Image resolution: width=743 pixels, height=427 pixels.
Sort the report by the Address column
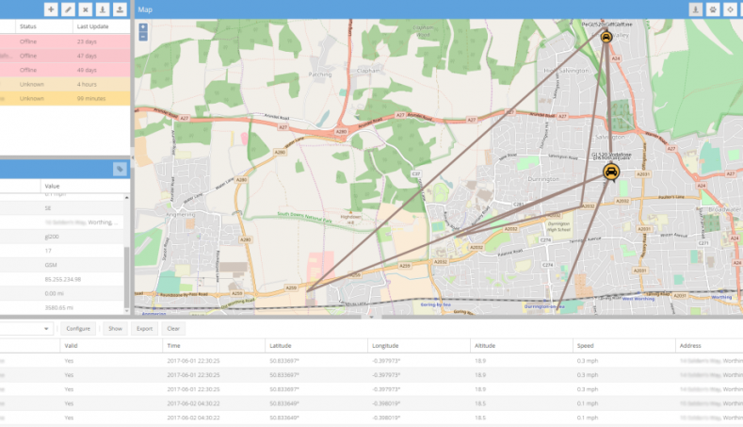(x=709, y=345)
